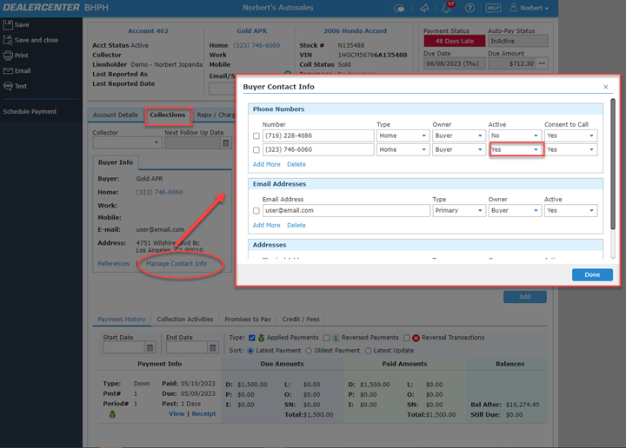This screenshot has height=448, width=626.
Task: Click the Due Amount ellipsis button
Action: tap(542, 63)
